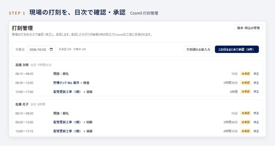Click 修正 for 高橋 次郎 08:15～08:30 朝礼
275x146 pixels.
coord(256,74)
